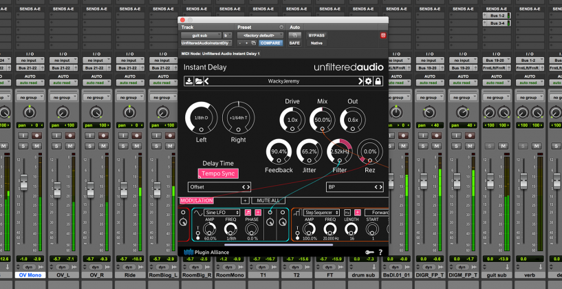Open Bus 1-2 send on guit sub

(497, 16)
